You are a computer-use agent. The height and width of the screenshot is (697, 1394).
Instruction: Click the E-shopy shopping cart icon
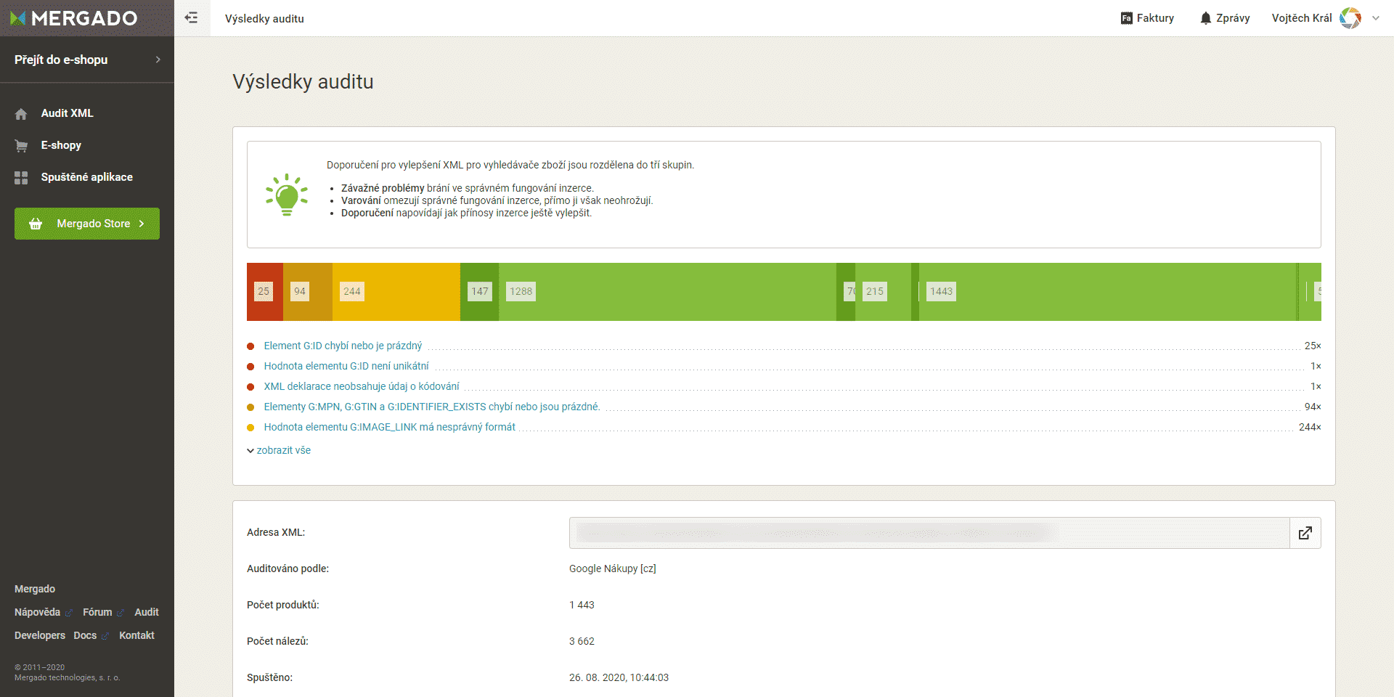click(21, 146)
